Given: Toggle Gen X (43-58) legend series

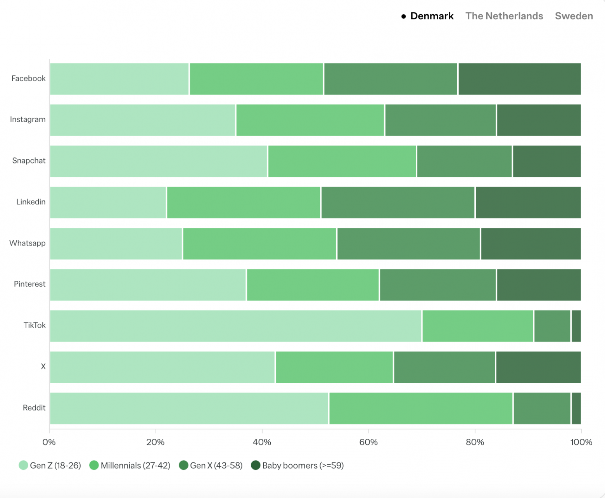Looking at the screenshot, I should (x=216, y=465).
